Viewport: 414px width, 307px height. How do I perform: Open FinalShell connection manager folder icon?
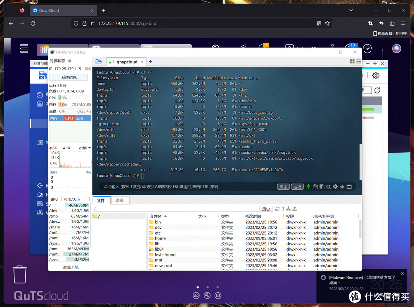(x=99, y=62)
